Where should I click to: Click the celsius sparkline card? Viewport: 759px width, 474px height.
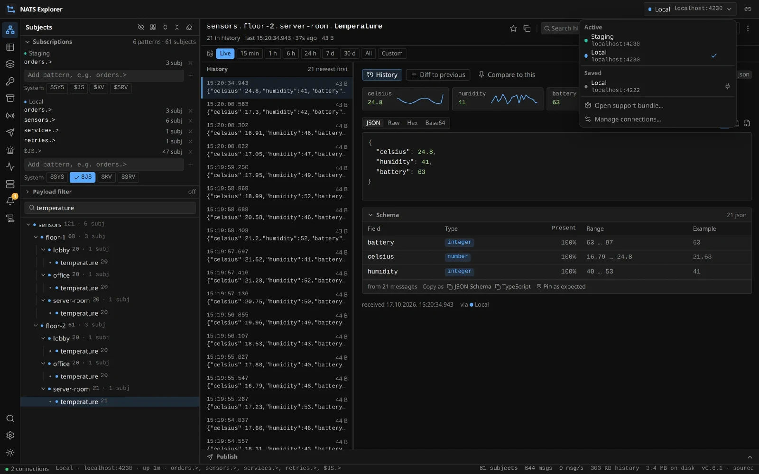[405, 99]
